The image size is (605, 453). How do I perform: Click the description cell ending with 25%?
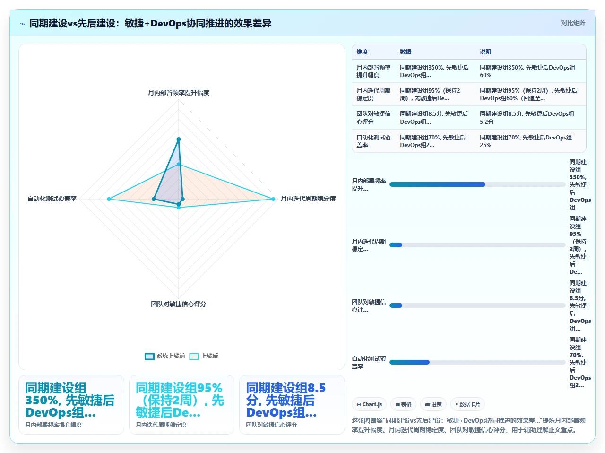point(530,141)
